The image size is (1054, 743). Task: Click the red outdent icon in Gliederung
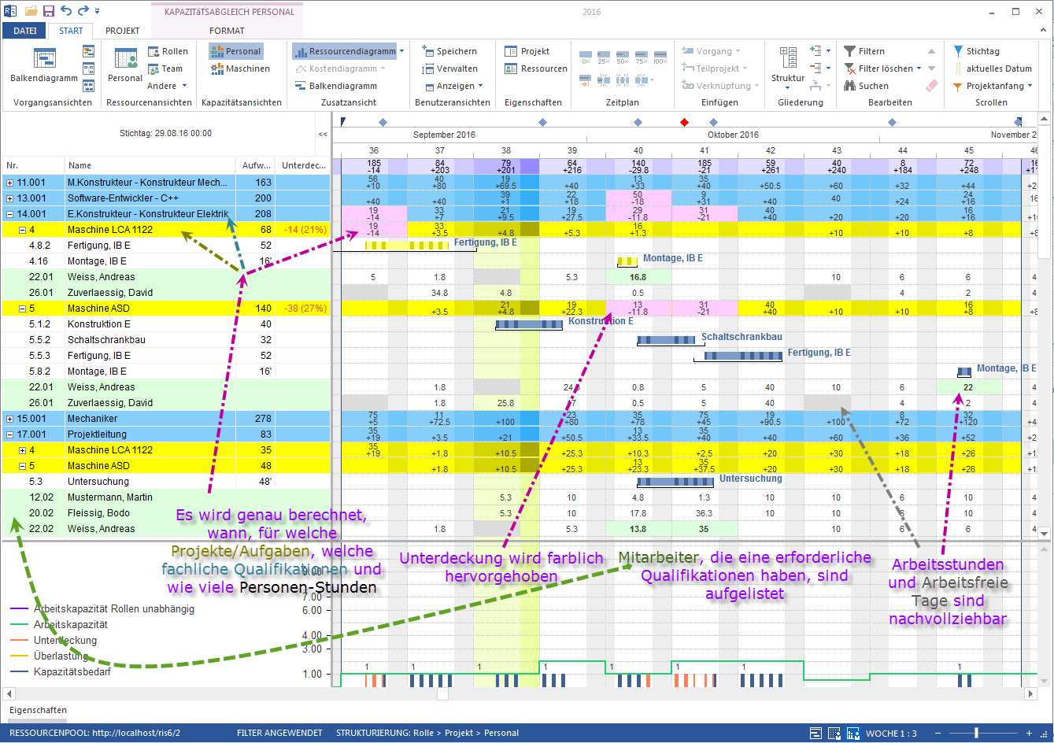pos(815,68)
